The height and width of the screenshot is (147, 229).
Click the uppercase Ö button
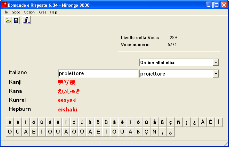point(74,132)
